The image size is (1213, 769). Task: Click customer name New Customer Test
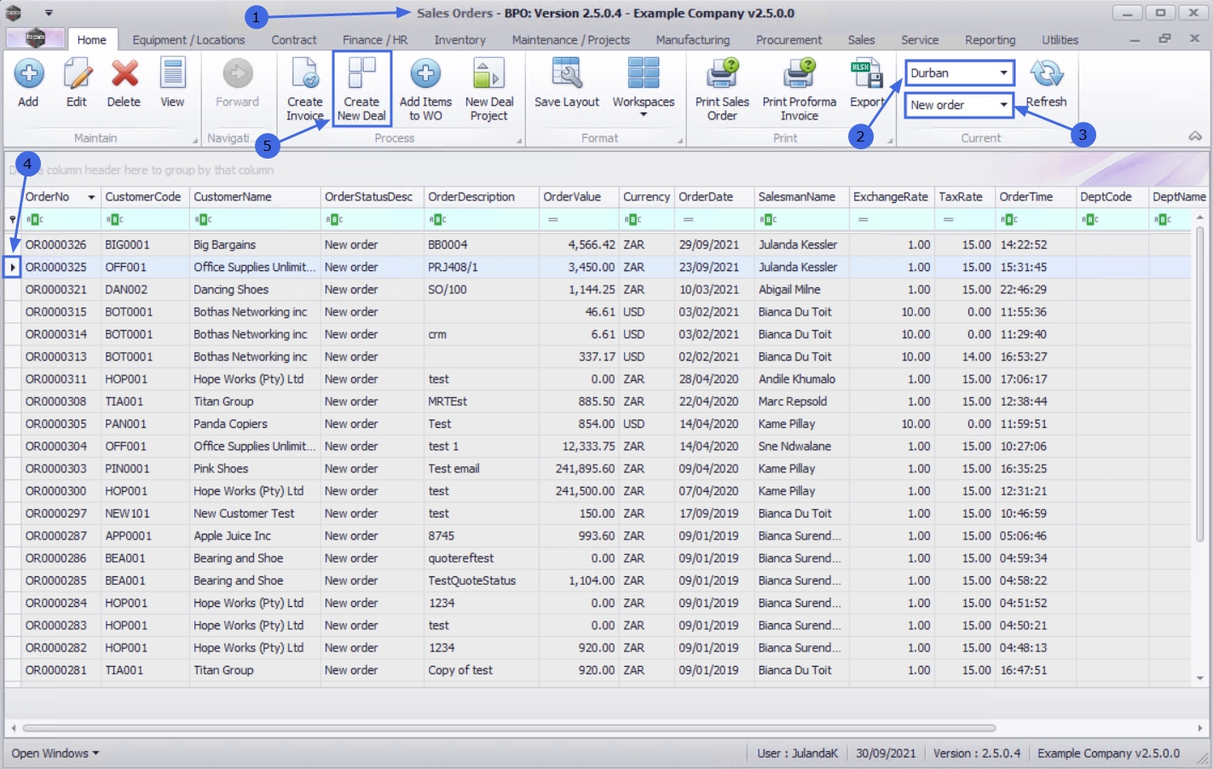tap(244, 513)
